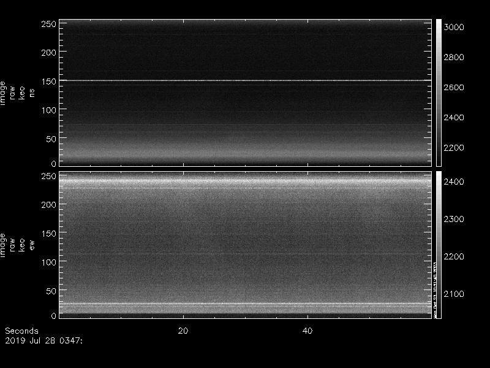Click '2200' on the ns colorbar
The height and width of the screenshot is (368, 490).
point(454,147)
